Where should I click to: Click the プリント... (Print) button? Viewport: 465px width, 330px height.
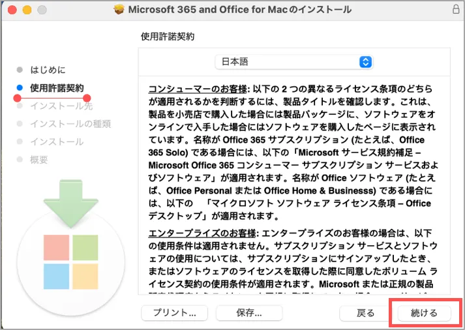tap(174, 313)
